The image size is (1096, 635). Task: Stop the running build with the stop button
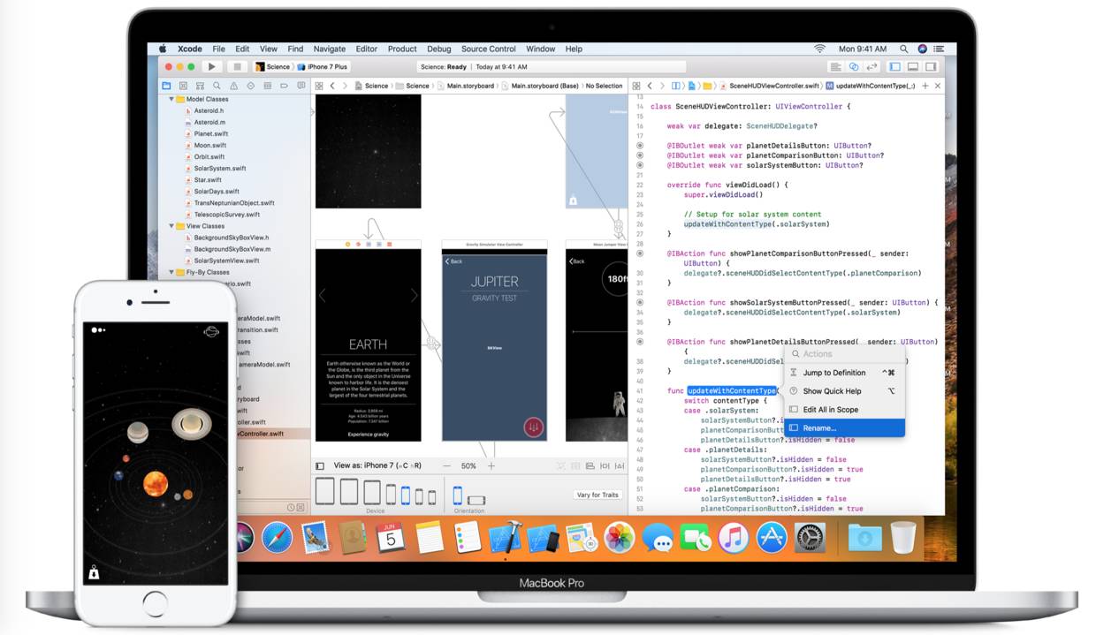(237, 66)
